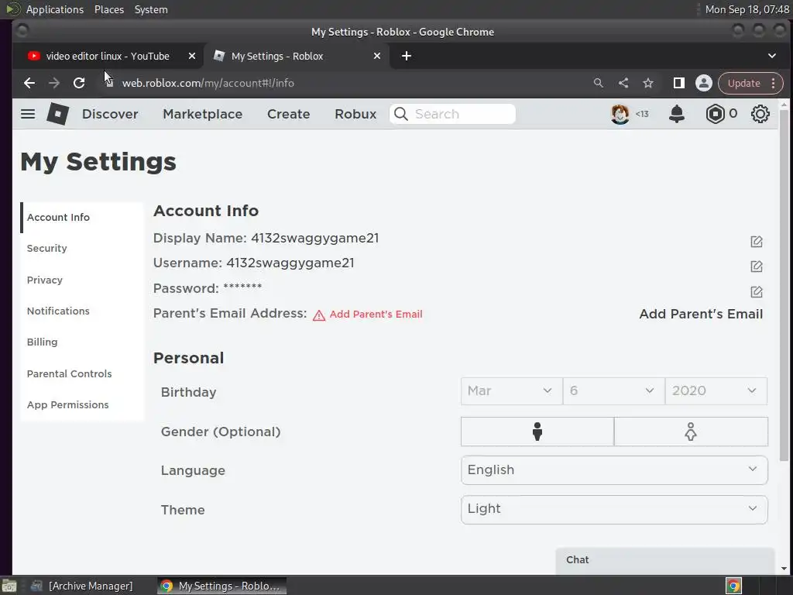Open the avatar profile thumbnail
The width and height of the screenshot is (793, 595).
[x=620, y=114]
